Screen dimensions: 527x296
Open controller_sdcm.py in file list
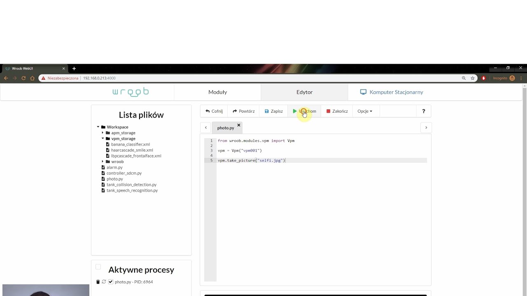pyautogui.click(x=124, y=173)
